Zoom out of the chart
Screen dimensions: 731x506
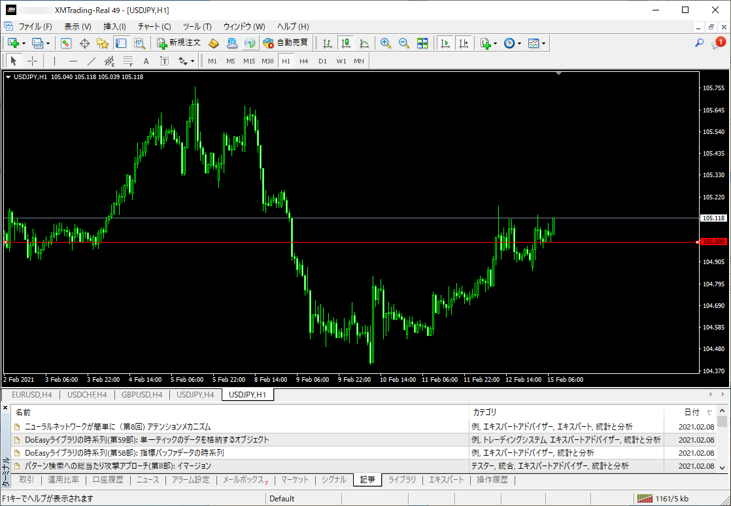coord(403,43)
